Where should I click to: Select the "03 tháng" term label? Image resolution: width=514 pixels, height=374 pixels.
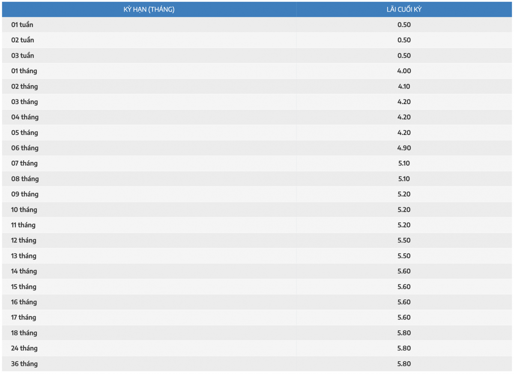click(x=24, y=102)
